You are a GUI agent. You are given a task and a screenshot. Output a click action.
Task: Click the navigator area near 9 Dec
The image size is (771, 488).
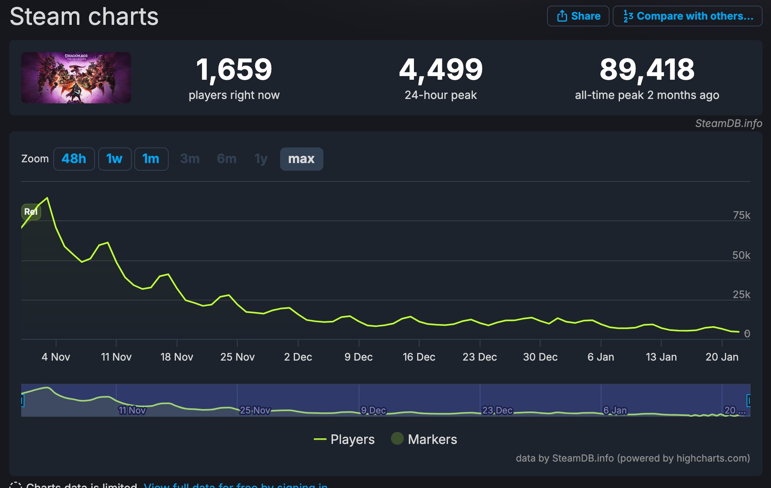373,410
